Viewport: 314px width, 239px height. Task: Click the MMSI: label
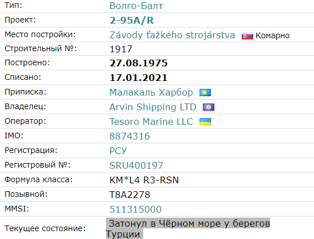point(16,209)
